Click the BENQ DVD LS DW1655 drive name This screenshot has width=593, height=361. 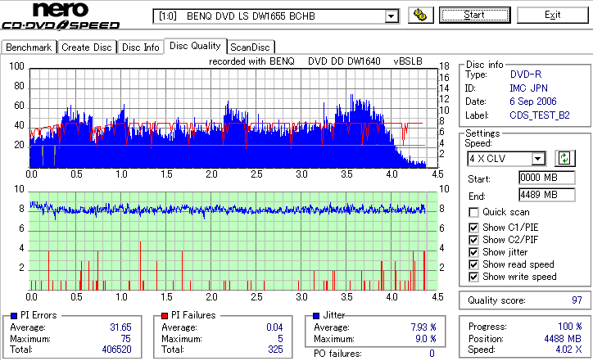[251, 16]
